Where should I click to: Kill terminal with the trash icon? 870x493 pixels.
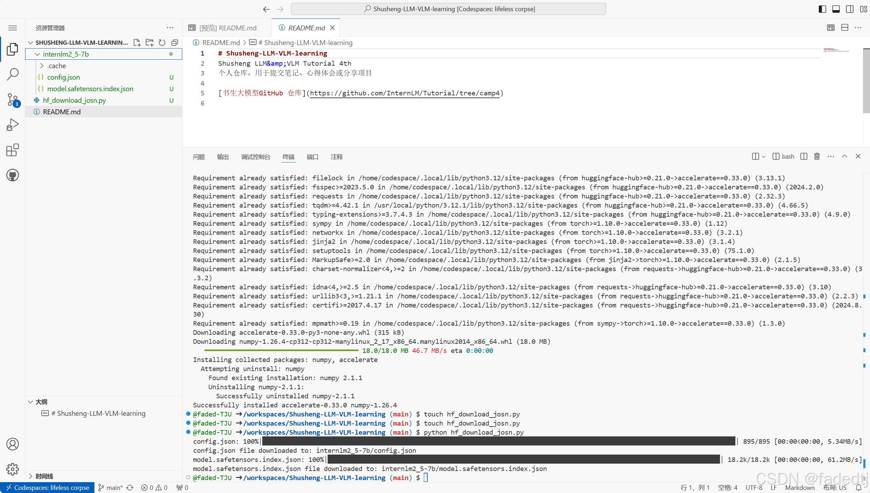pos(817,157)
